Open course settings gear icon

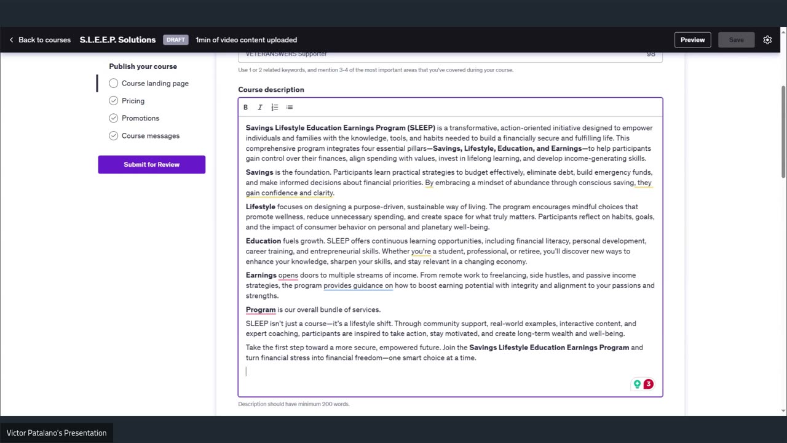[x=767, y=39]
